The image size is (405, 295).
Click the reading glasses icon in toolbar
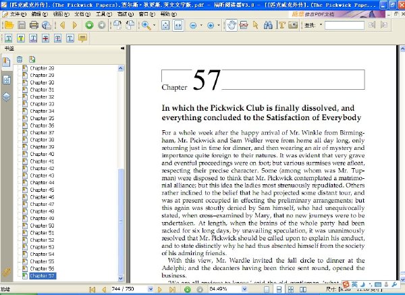[x=244, y=25]
